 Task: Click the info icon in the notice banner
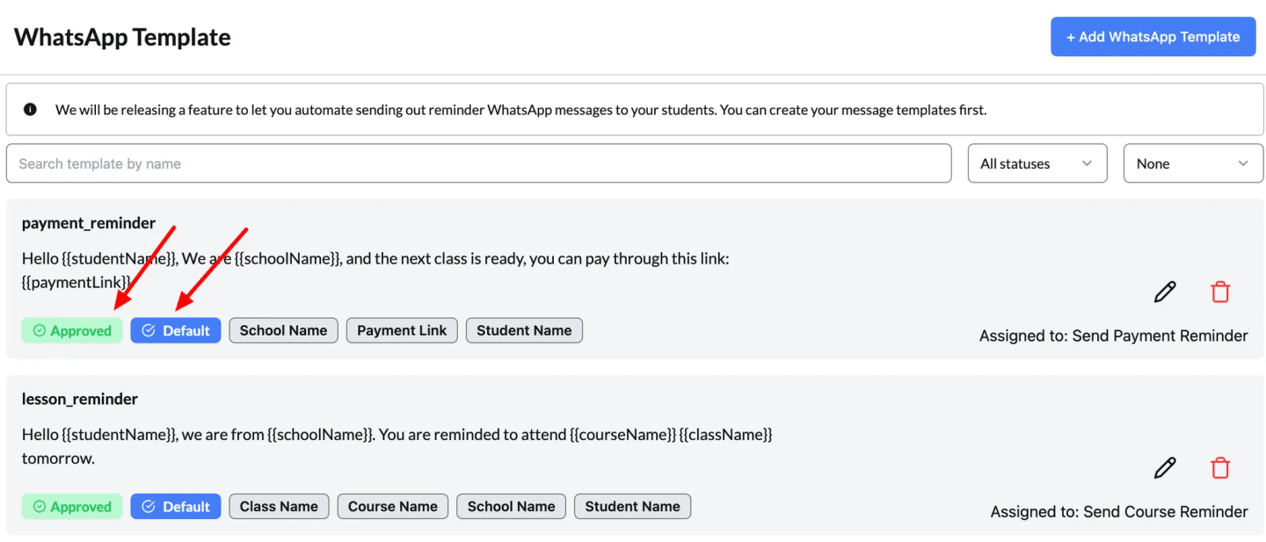click(31, 110)
